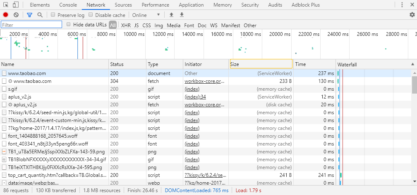Sort by the Status column header

pos(128,64)
